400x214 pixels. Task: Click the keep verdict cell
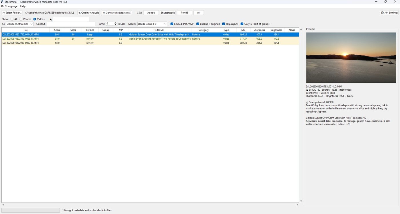coord(90,34)
